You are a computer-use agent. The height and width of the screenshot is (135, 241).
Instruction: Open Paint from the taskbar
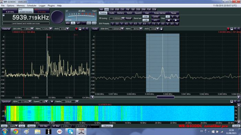pyautogui.click(x=27, y=132)
